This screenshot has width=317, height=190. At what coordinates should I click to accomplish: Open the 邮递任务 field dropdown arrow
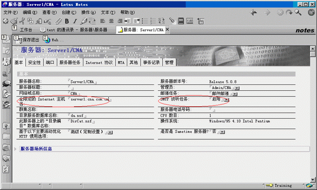coord(235,94)
